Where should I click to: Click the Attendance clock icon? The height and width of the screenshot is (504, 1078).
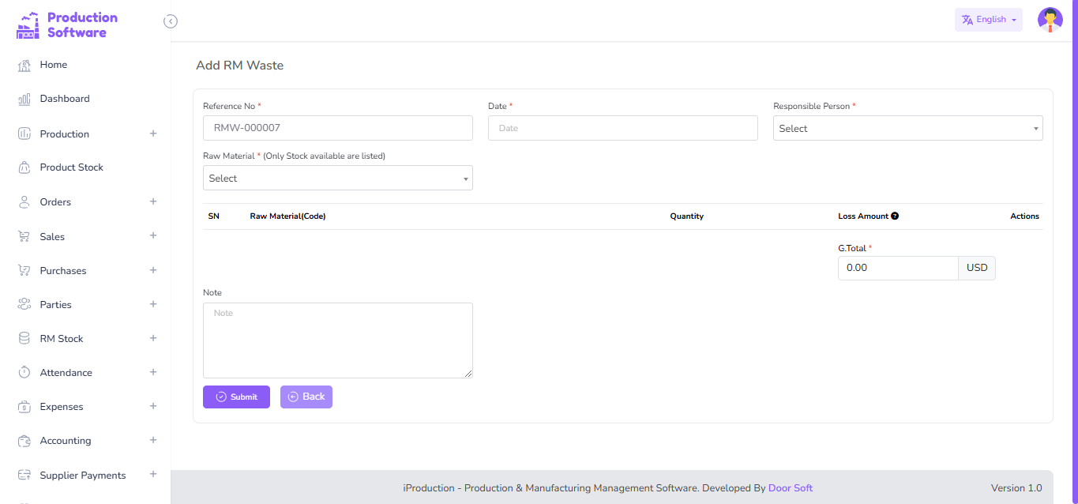click(x=24, y=372)
